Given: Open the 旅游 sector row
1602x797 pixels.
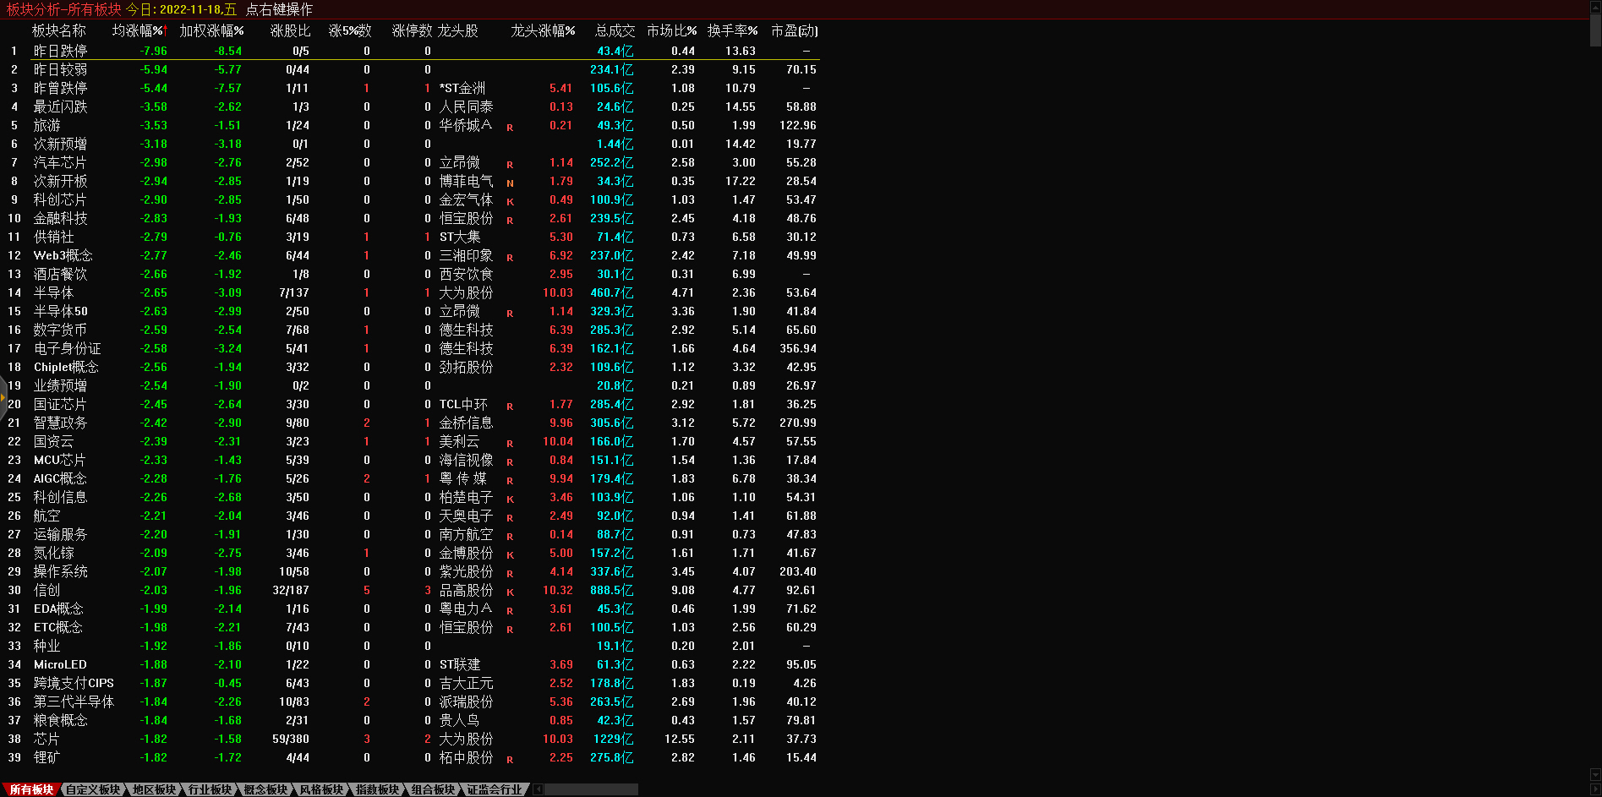Looking at the screenshot, I should tap(47, 125).
